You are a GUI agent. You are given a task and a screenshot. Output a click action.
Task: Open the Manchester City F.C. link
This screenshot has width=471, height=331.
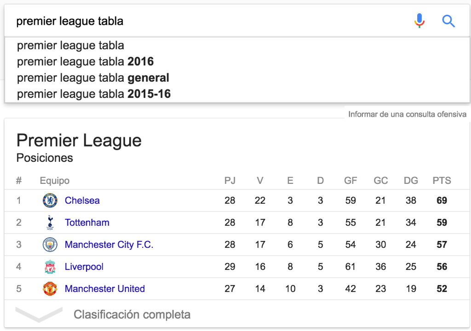point(109,245)
